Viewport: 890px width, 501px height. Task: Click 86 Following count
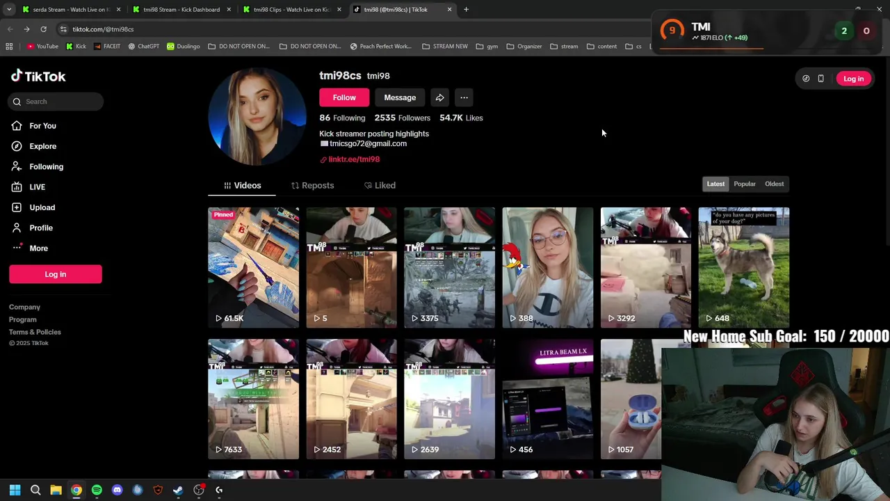[342, 118]
